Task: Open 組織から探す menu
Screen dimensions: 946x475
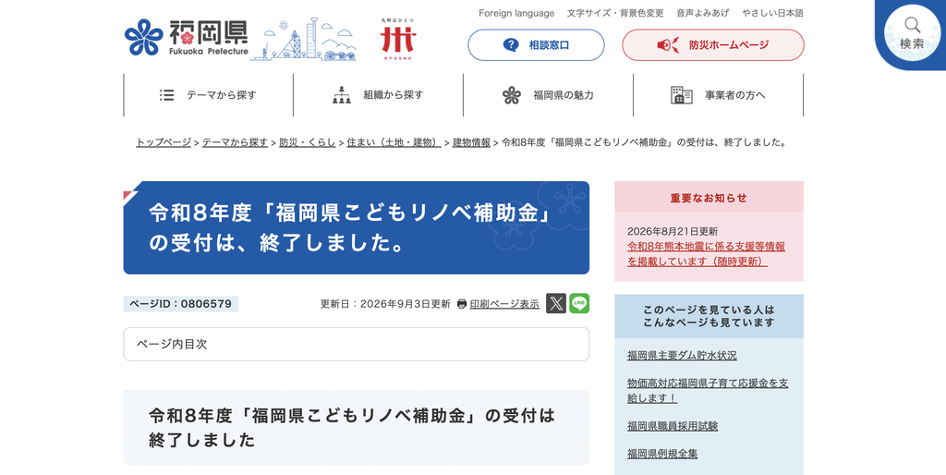Action: [378, 95]
